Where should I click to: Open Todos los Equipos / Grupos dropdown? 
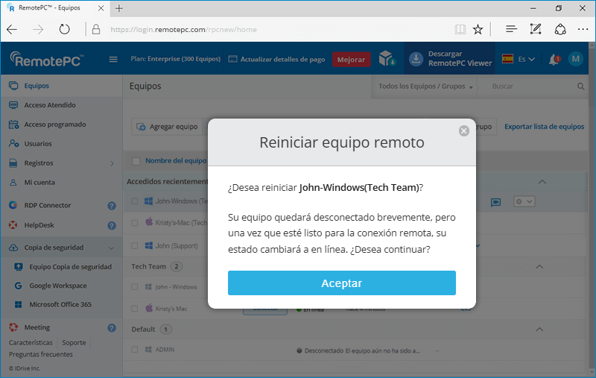pos(425,86)
